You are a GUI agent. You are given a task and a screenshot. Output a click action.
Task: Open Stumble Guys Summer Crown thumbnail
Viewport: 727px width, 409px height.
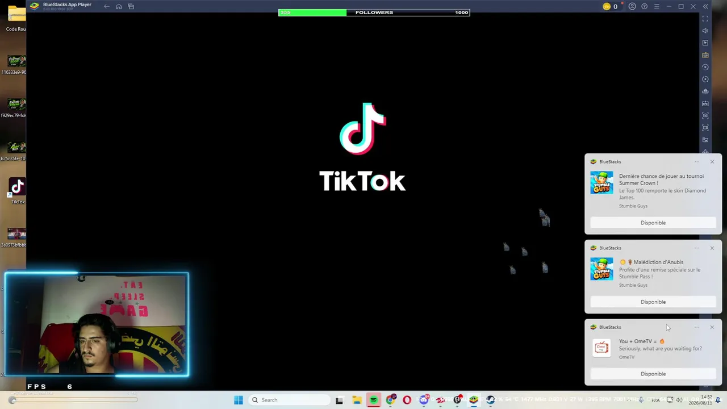pos(601,183)
